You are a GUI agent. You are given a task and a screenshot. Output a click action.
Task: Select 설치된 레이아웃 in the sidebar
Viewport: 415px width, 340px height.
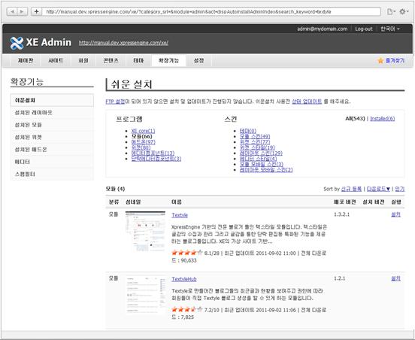click(52, 113)
